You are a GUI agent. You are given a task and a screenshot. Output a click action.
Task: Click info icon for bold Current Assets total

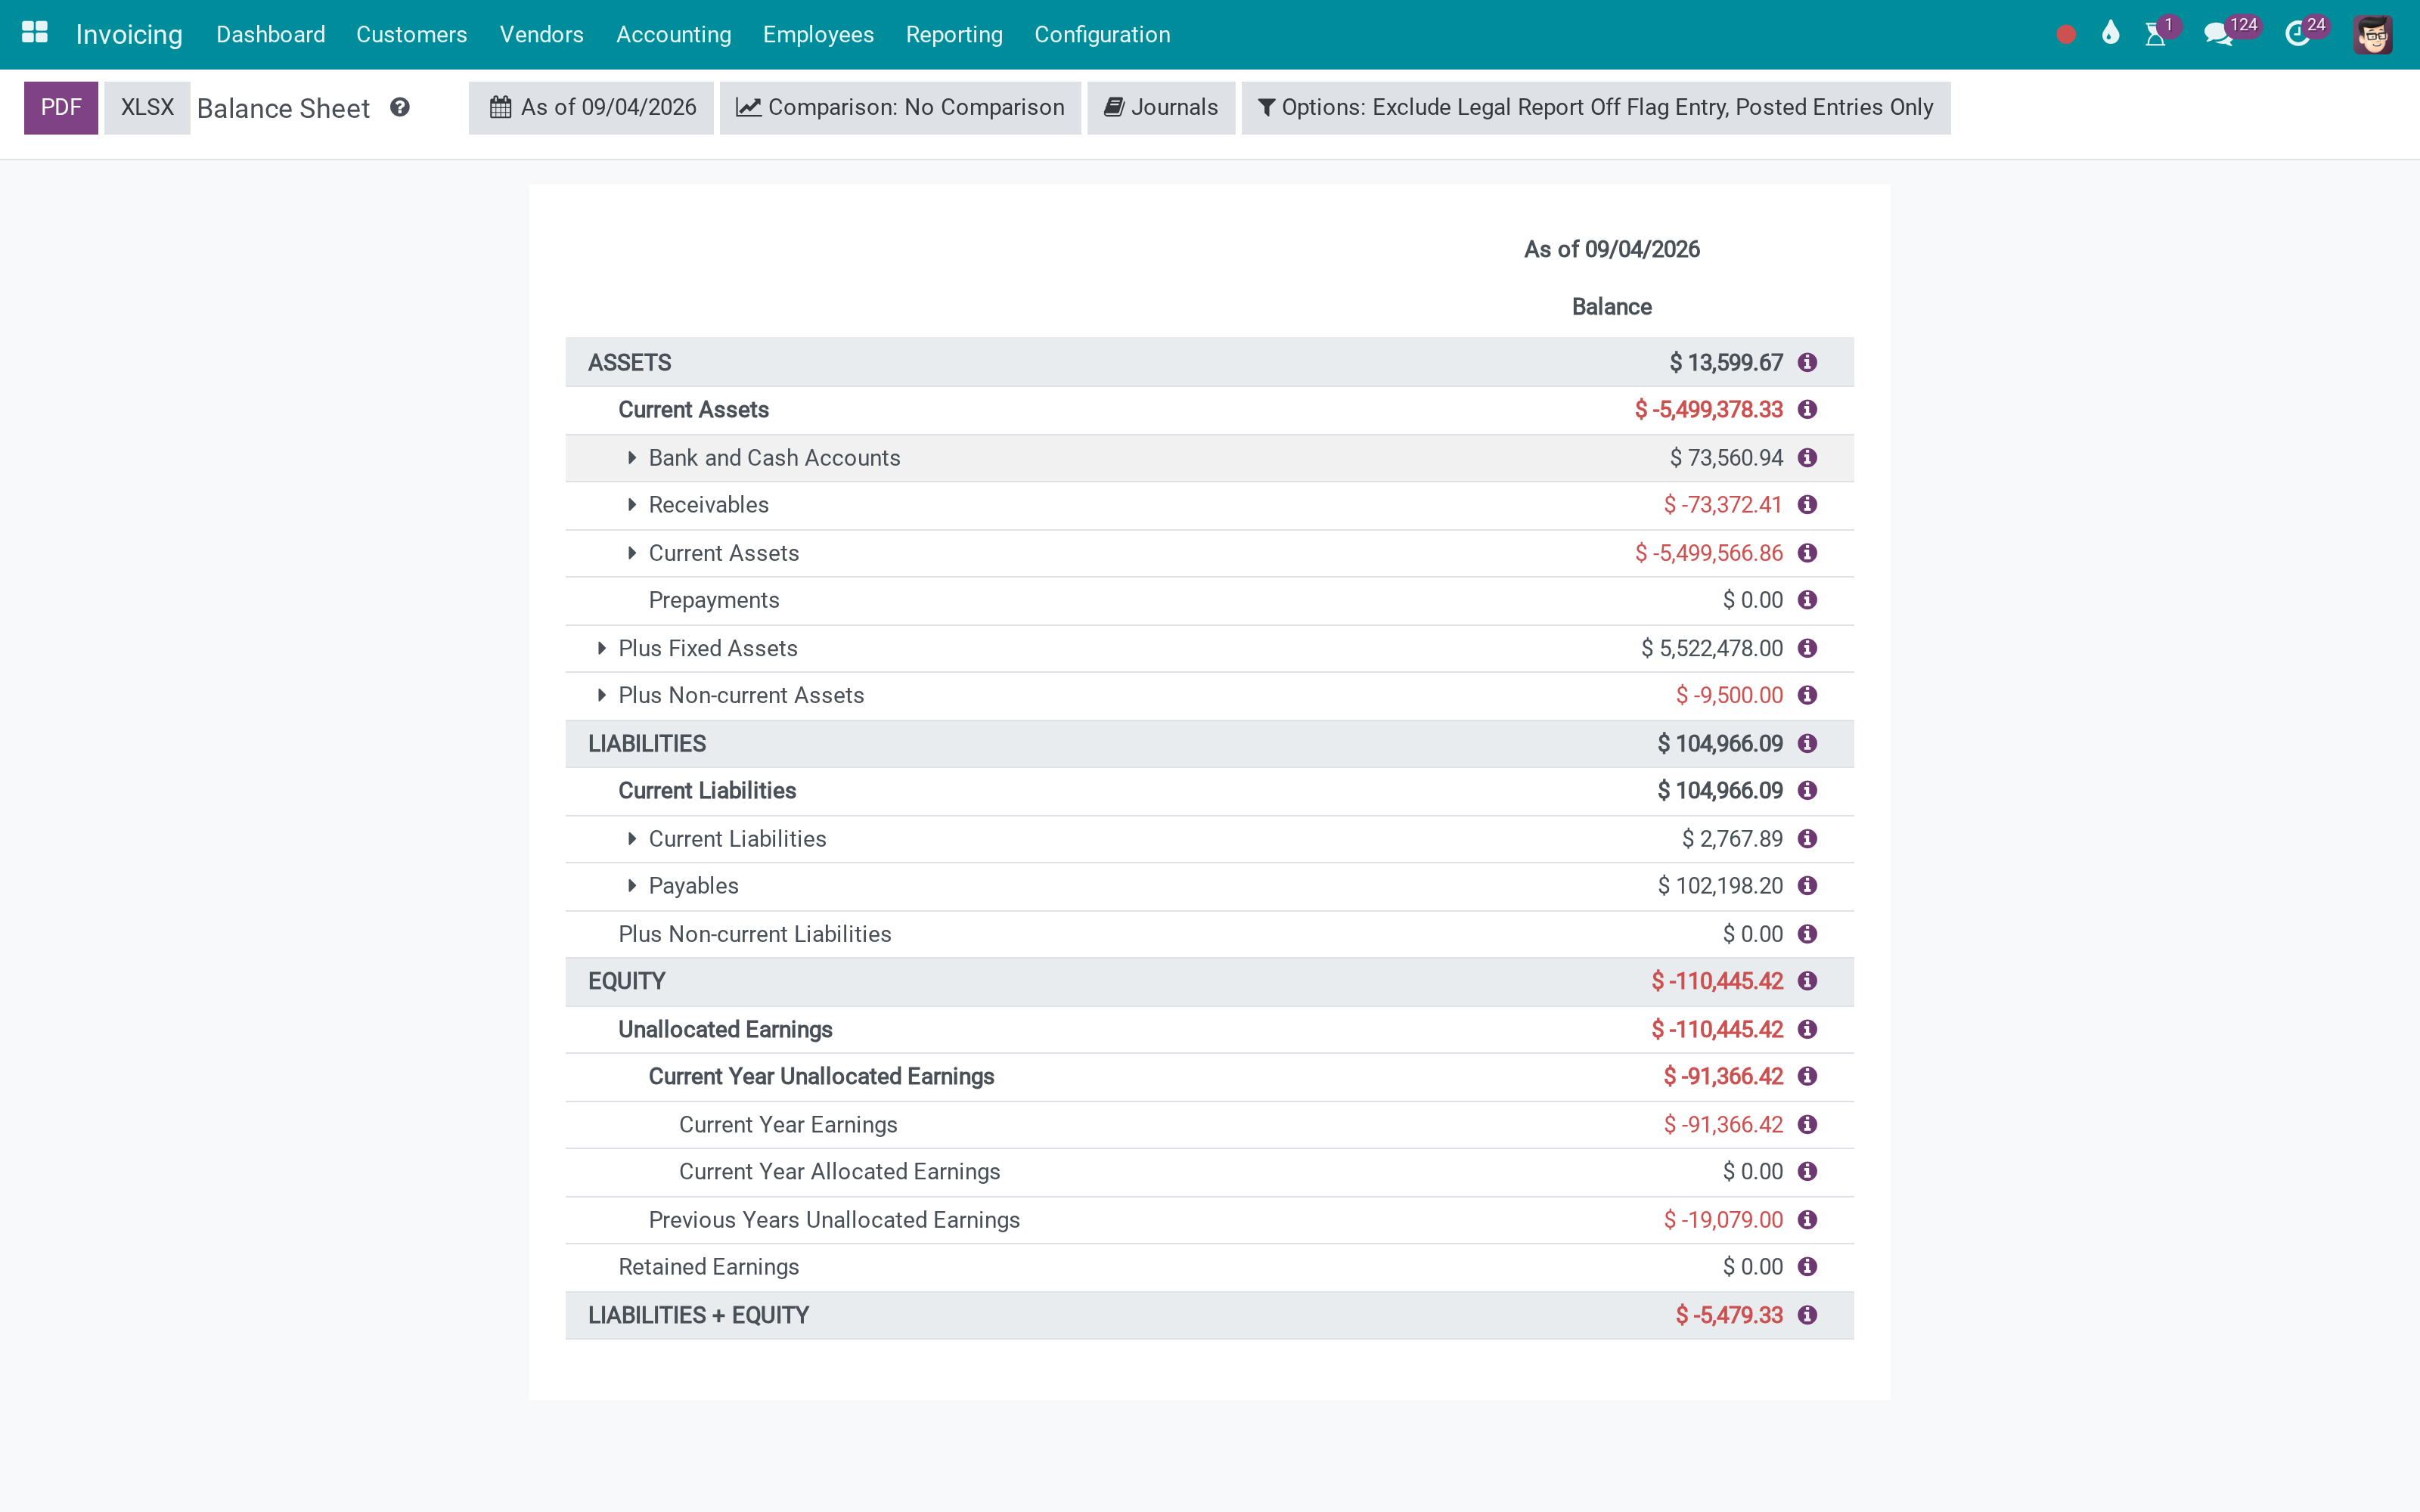tap(1807, 409)
